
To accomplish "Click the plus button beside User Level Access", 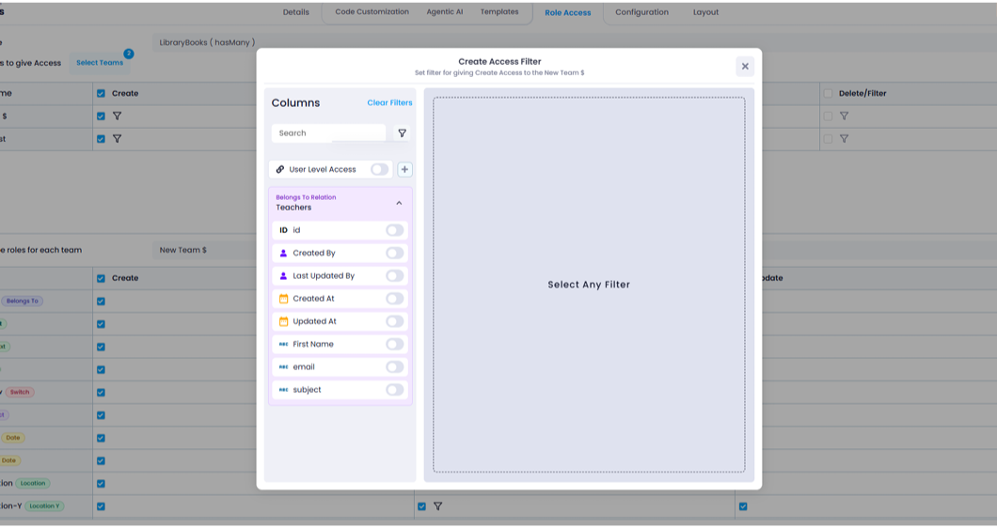I will tap(404, 170).
